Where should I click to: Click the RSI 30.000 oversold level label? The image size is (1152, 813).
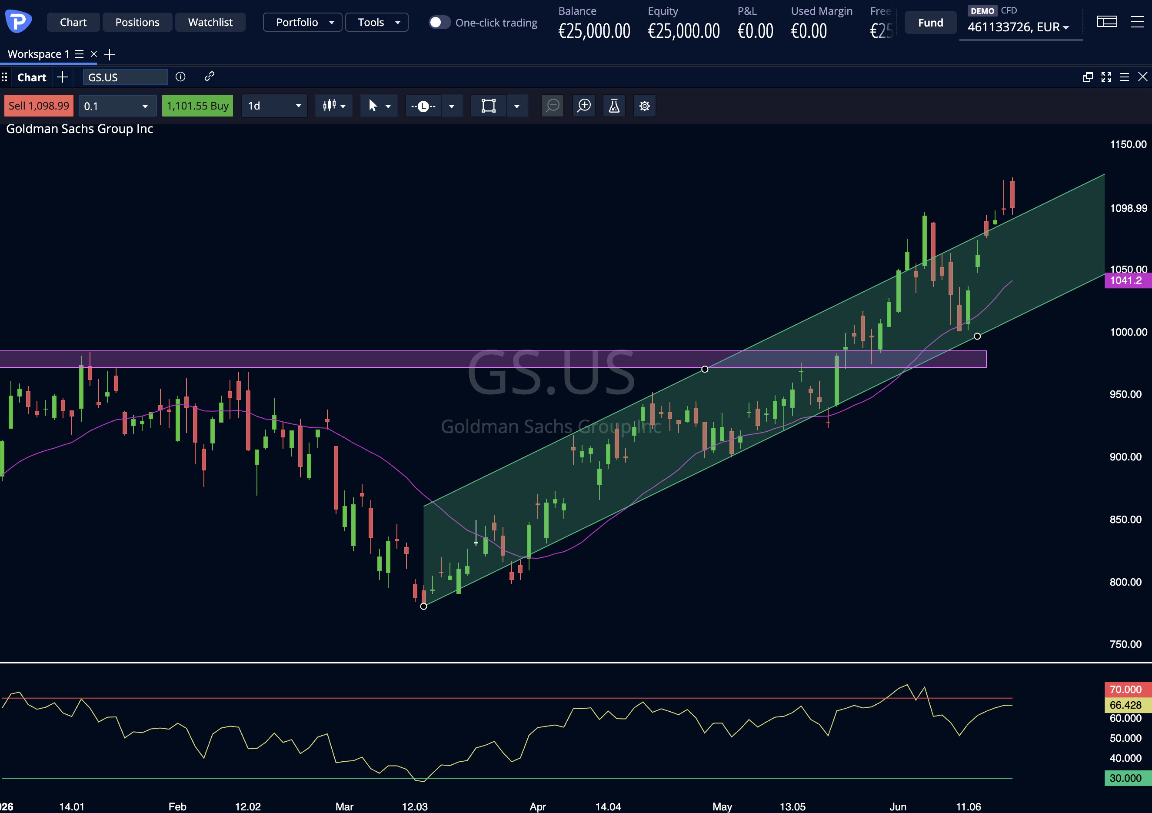[1129, 778]
